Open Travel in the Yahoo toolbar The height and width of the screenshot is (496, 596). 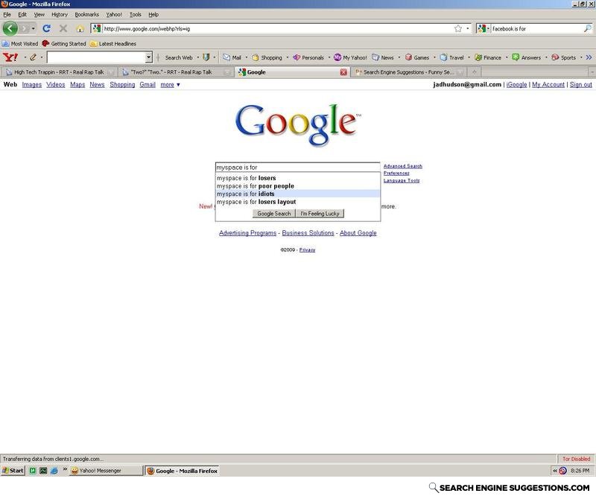[452, 57]
